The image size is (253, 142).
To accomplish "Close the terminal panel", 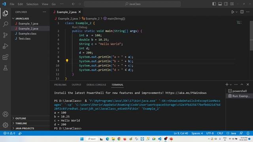I will click(x=248, y=84).
